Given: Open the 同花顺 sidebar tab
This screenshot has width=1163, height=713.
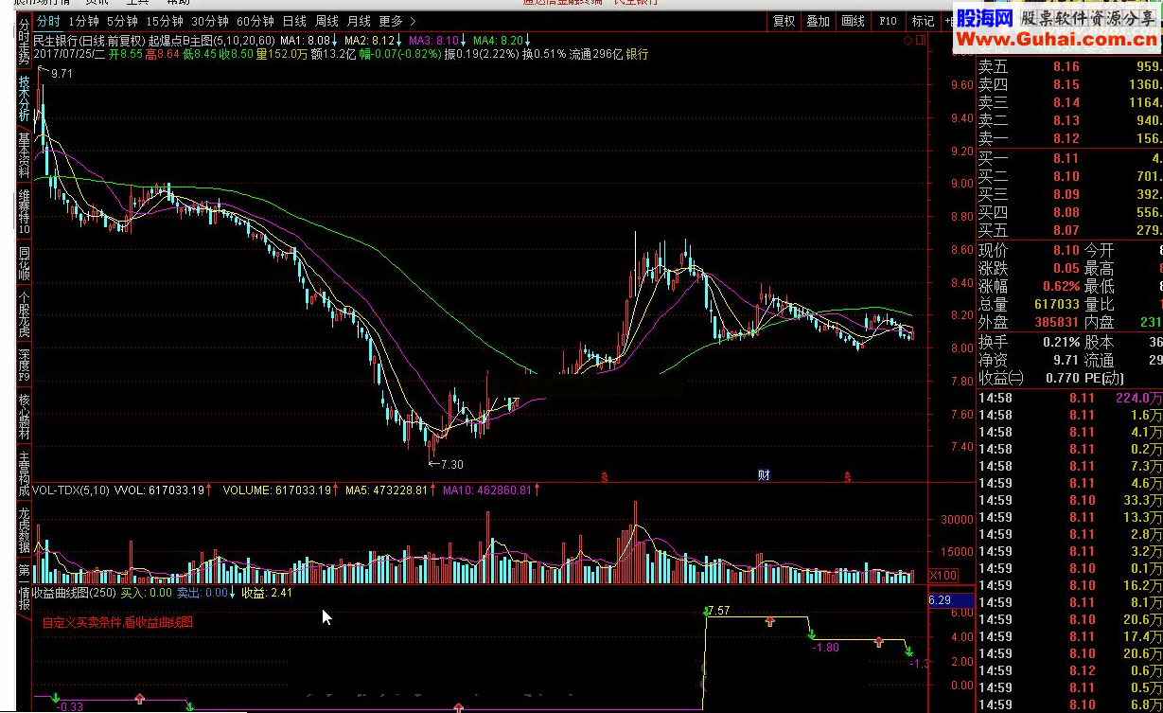Looking at the screenshot, I should [x=24, y=263].
